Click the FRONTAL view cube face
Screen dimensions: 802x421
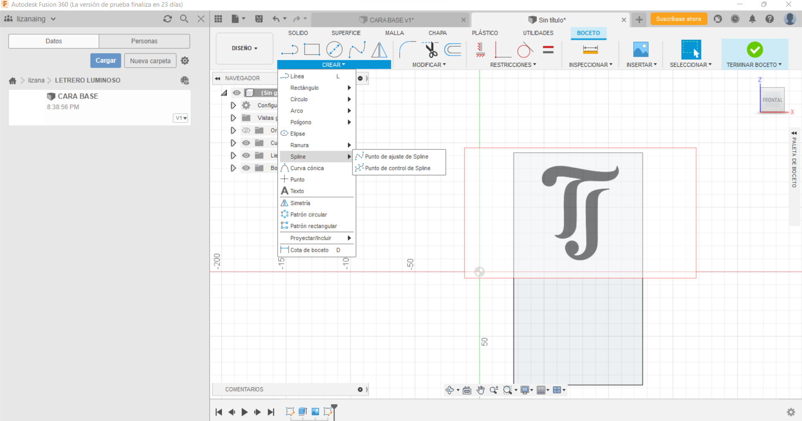coord(772,100)
